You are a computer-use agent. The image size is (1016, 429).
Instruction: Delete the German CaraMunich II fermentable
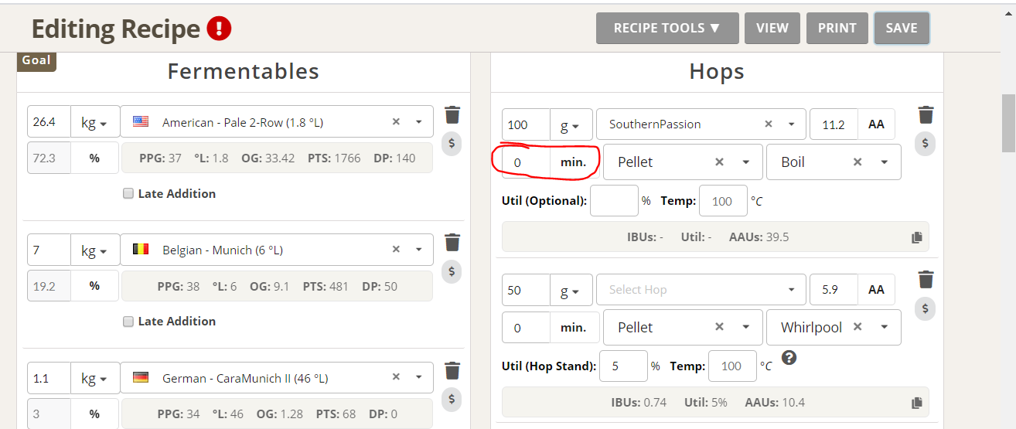coord(452,370)
